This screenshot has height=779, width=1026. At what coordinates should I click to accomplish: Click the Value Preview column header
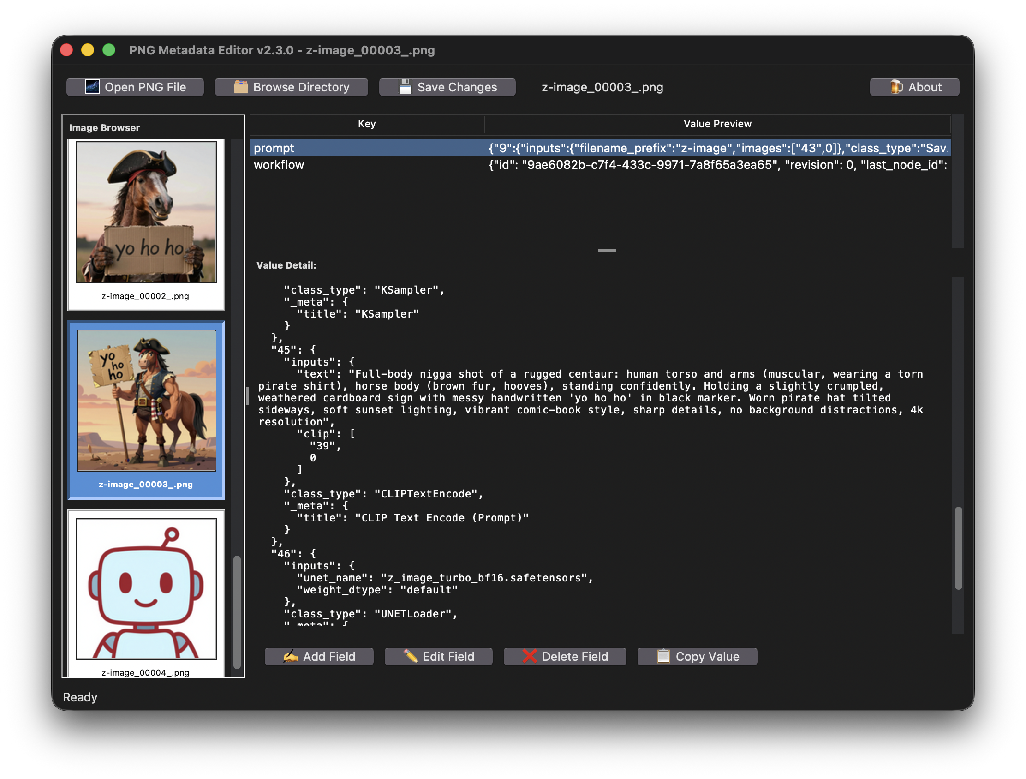(x=716, y=124)
